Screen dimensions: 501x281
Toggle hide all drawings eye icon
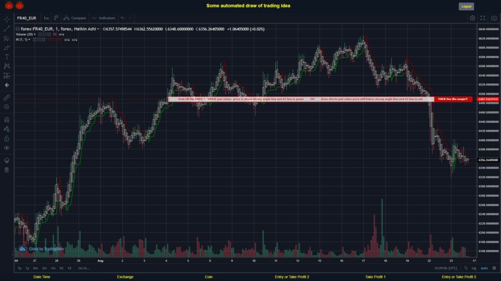7,148
